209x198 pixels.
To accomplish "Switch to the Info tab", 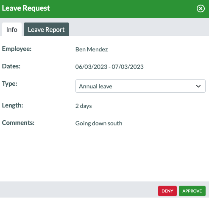I will [12, 29].
